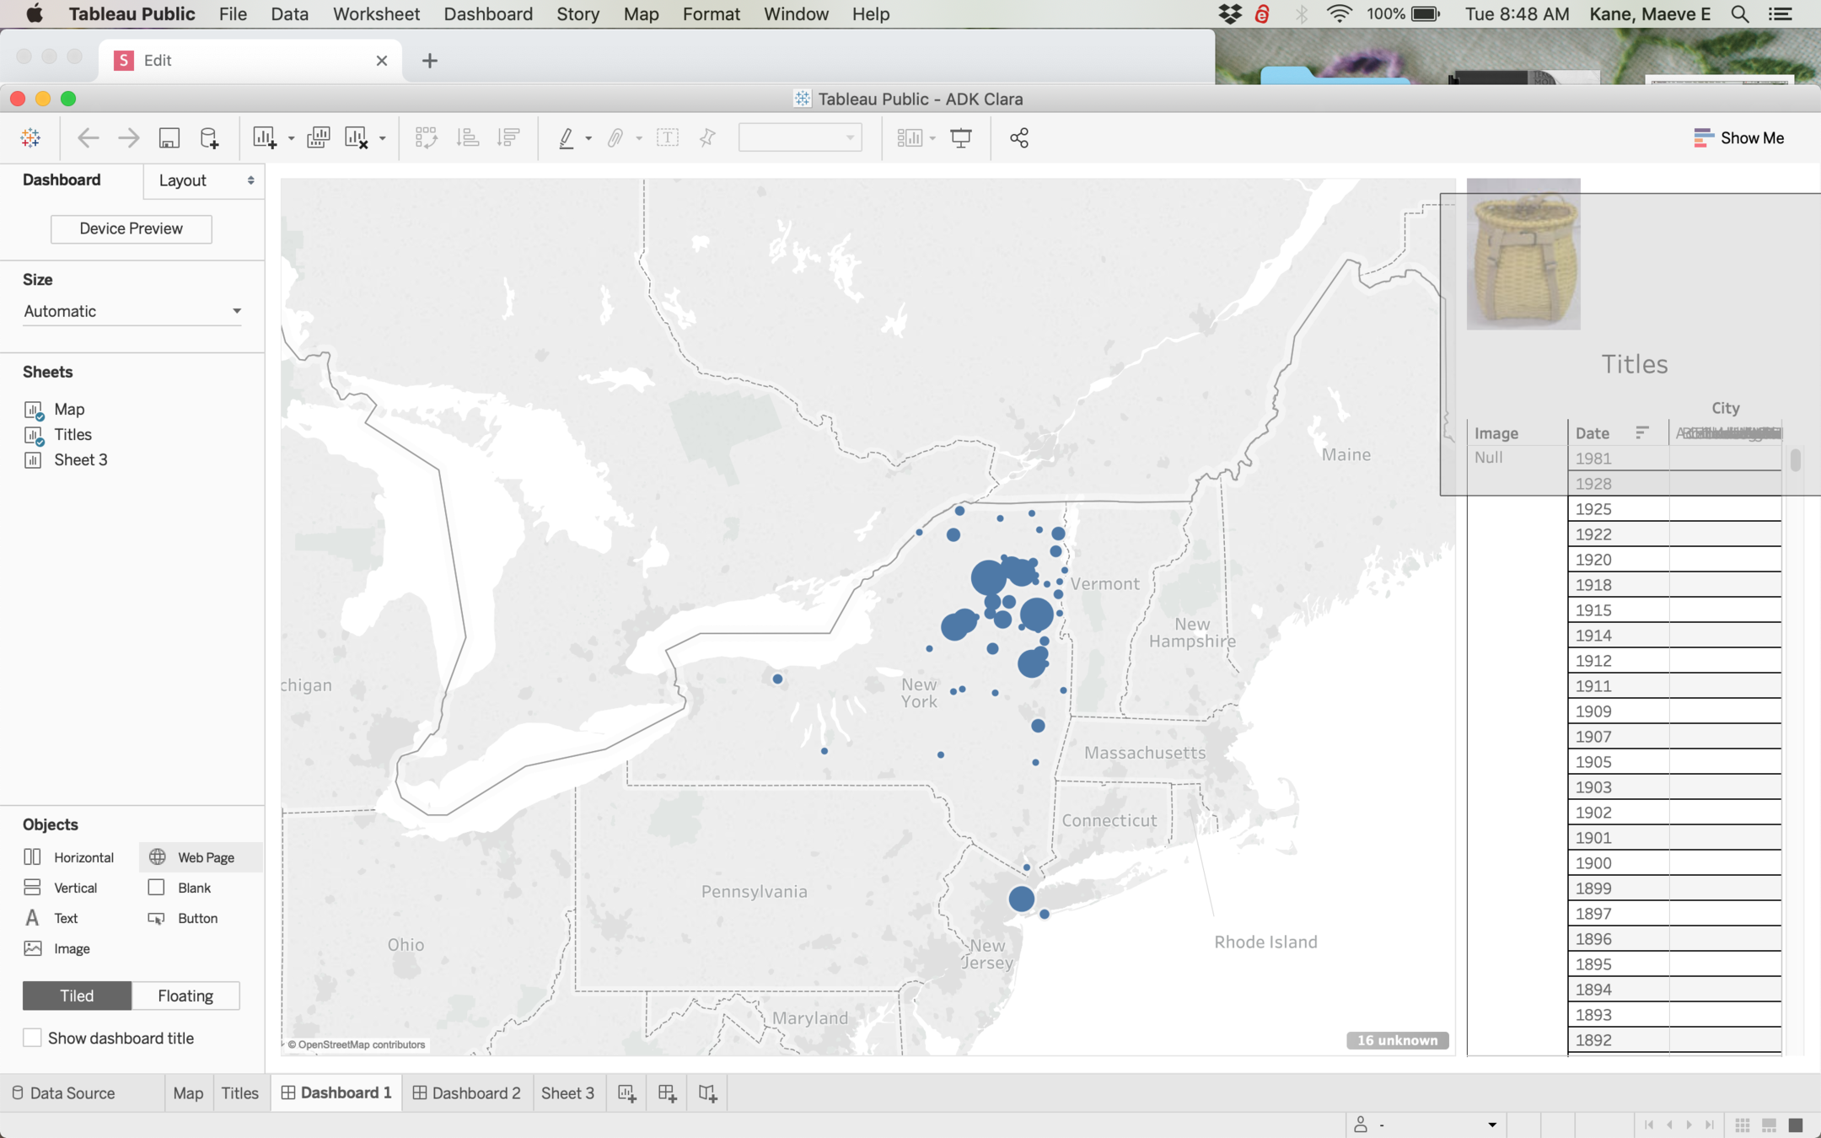Click the Presentation mode icon
1821x1138 pixels.
[960, 138]
